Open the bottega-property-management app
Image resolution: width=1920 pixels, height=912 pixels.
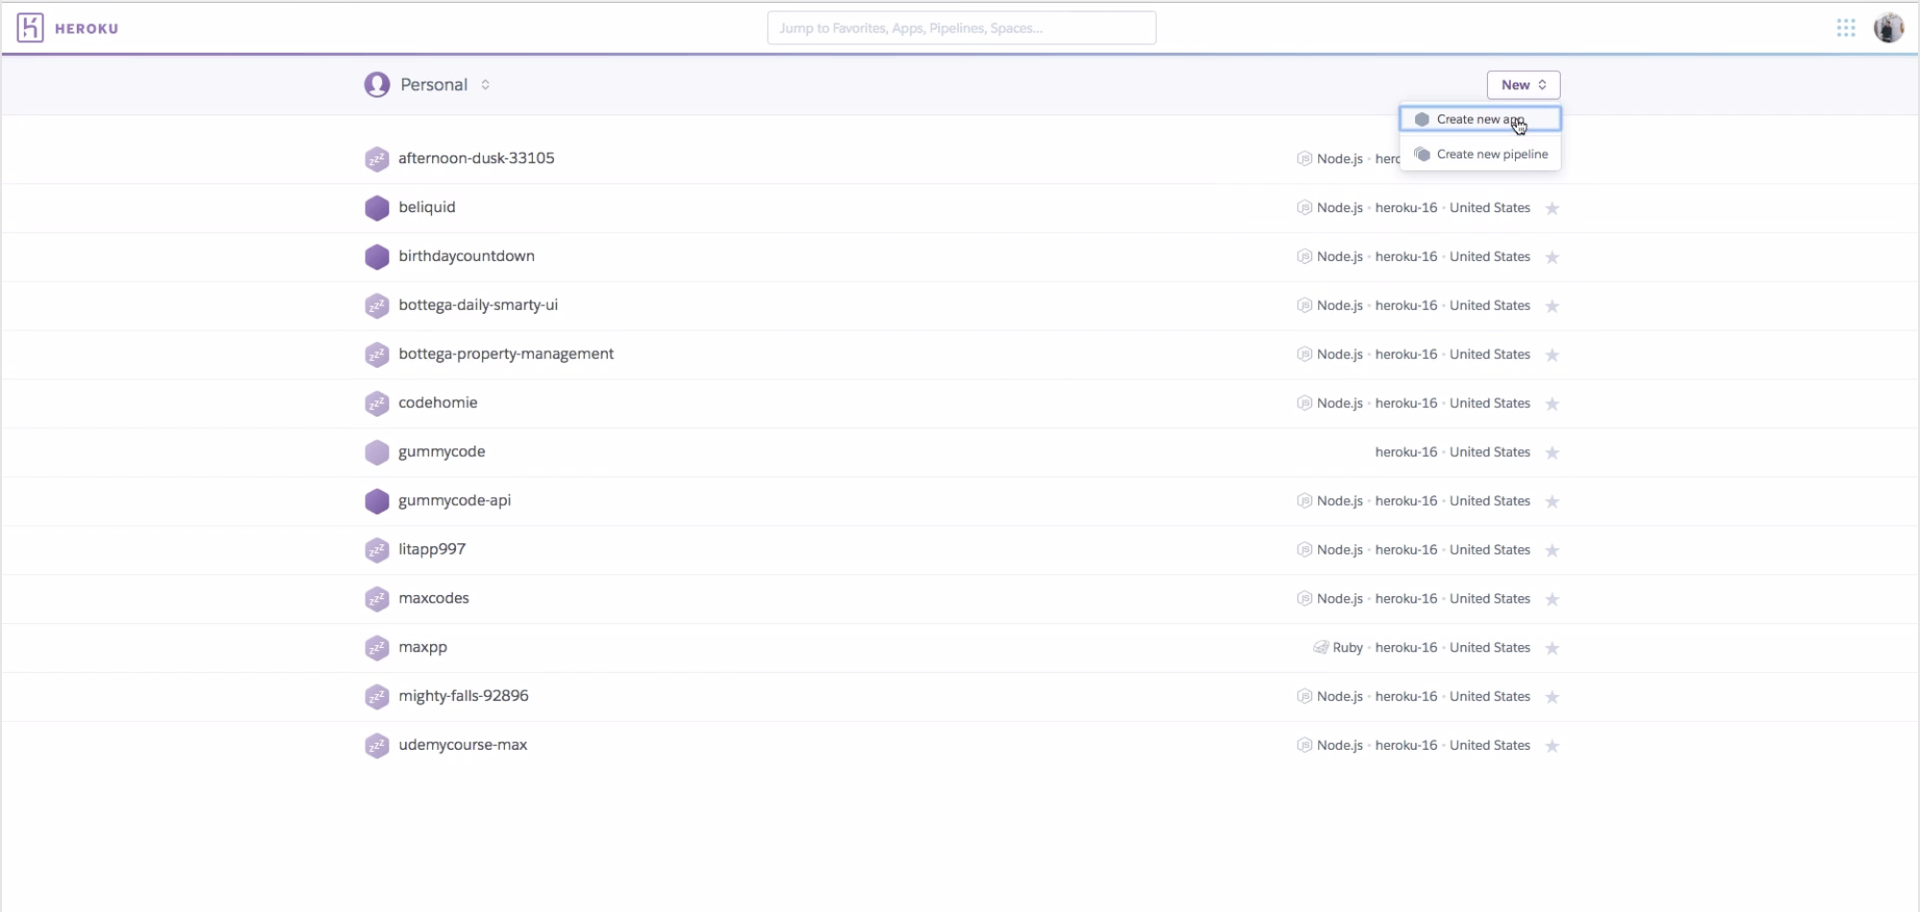tap(506, 354)
